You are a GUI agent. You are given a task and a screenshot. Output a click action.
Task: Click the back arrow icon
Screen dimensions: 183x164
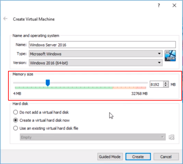tap(5, 18)
